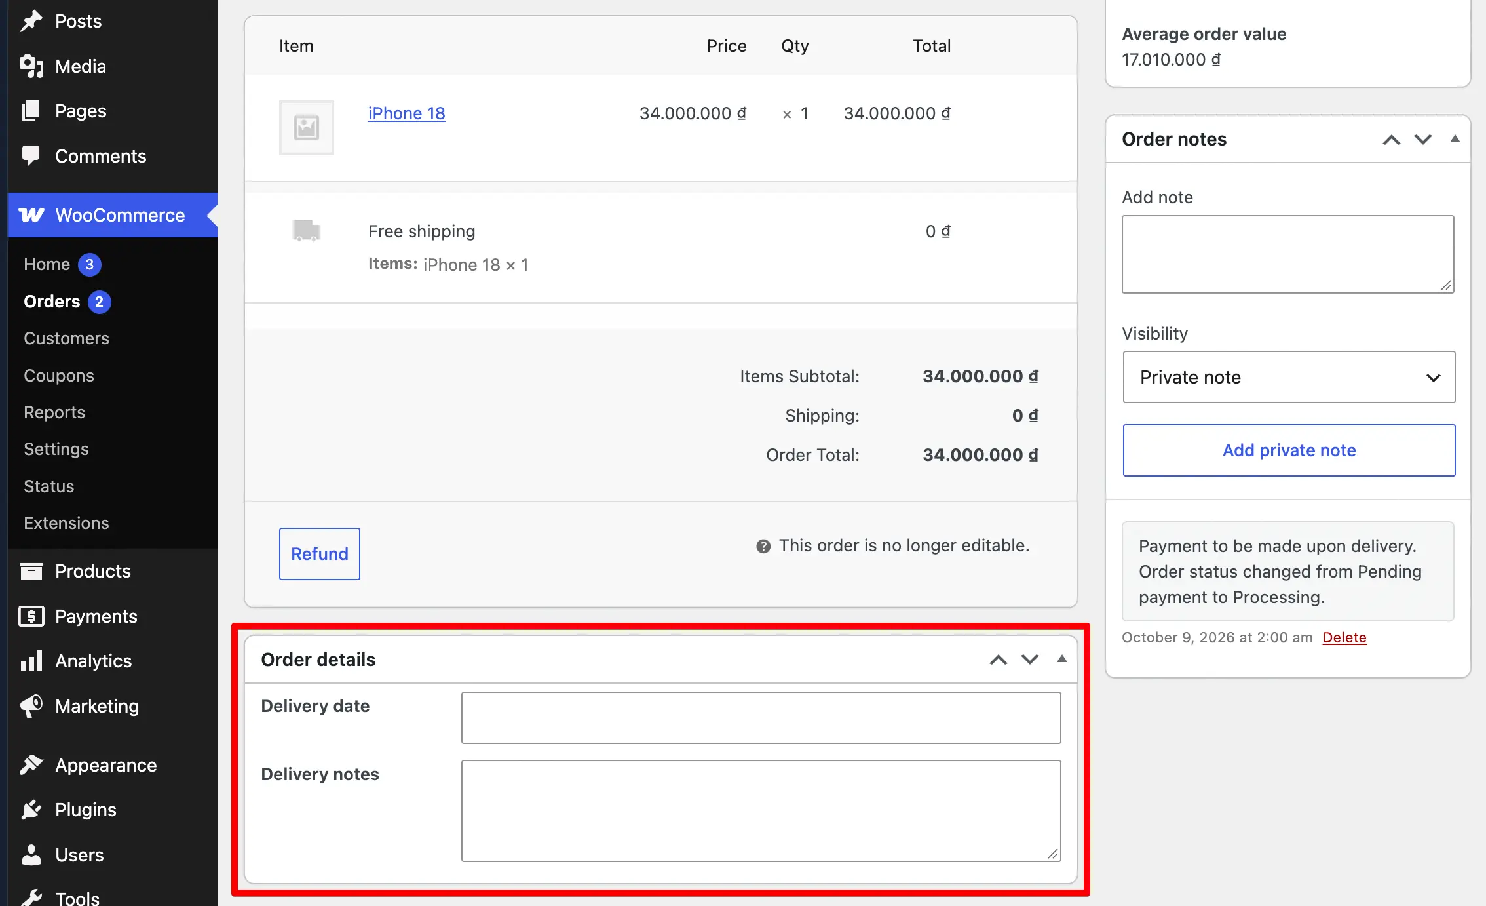Image resolution: width=1486 pixels, height=906 pixels.
Task: Delete the order status note
Action: point(1344,637)
